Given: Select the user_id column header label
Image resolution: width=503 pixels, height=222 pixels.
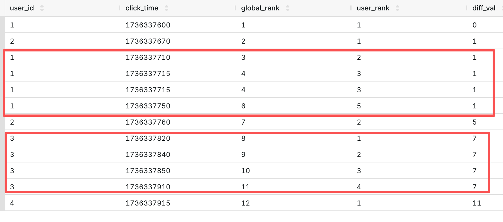Looking at the screenshot, I should click(22, 8).
